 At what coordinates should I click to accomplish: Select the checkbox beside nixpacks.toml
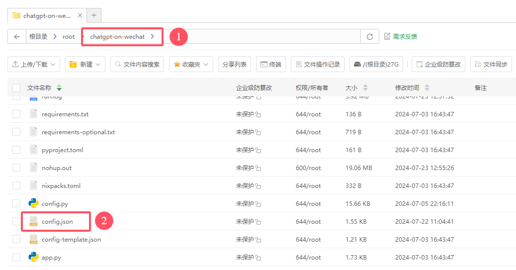tap(16, 185)
